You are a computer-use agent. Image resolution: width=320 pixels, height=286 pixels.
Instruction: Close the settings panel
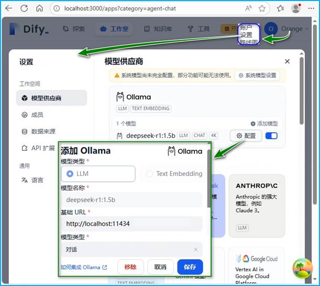point(287,61)
